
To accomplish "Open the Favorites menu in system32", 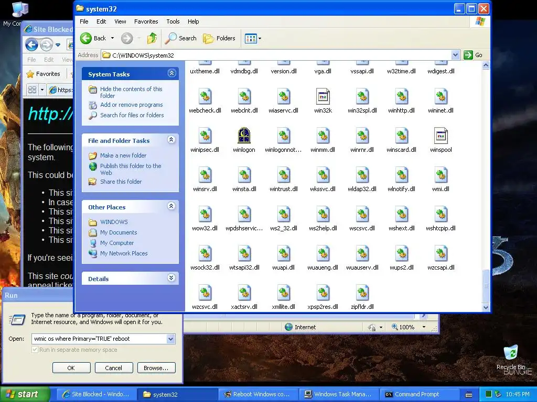I will point(146,21).
